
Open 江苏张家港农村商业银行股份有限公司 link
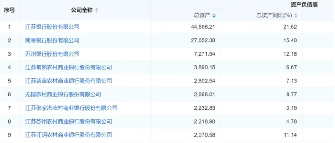pos(71,108)
